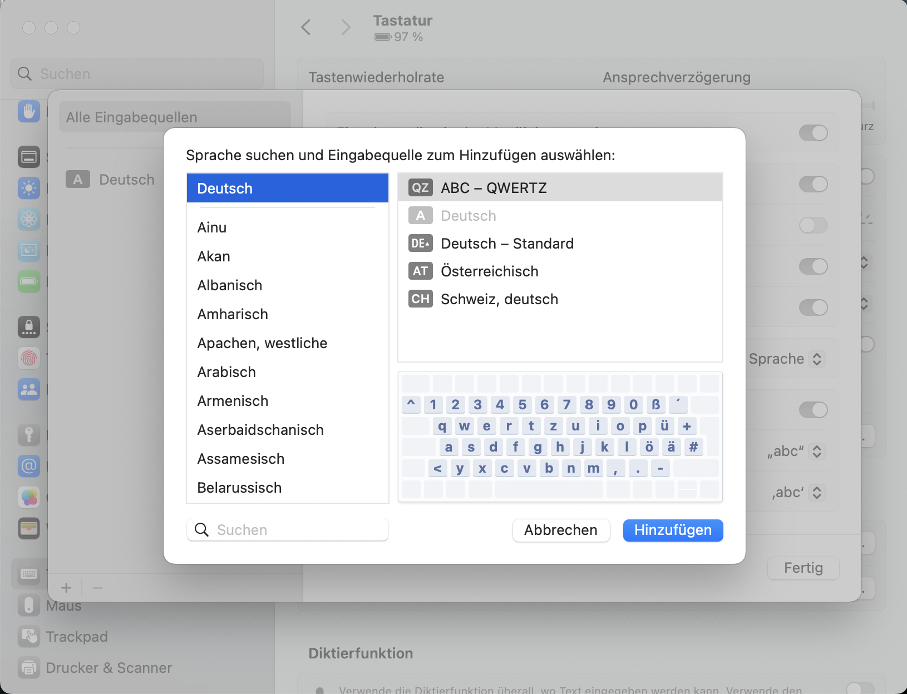Choose Albanisch from the language list
The height and width of the screenshot is (694, 907).
(288, 285)
